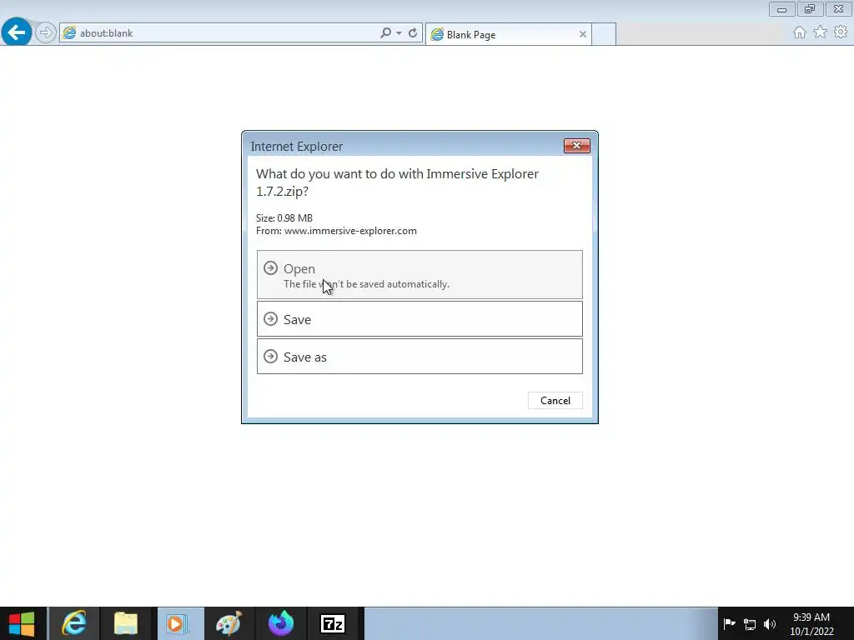Open the Windows Start button

[x=22, y=623]
